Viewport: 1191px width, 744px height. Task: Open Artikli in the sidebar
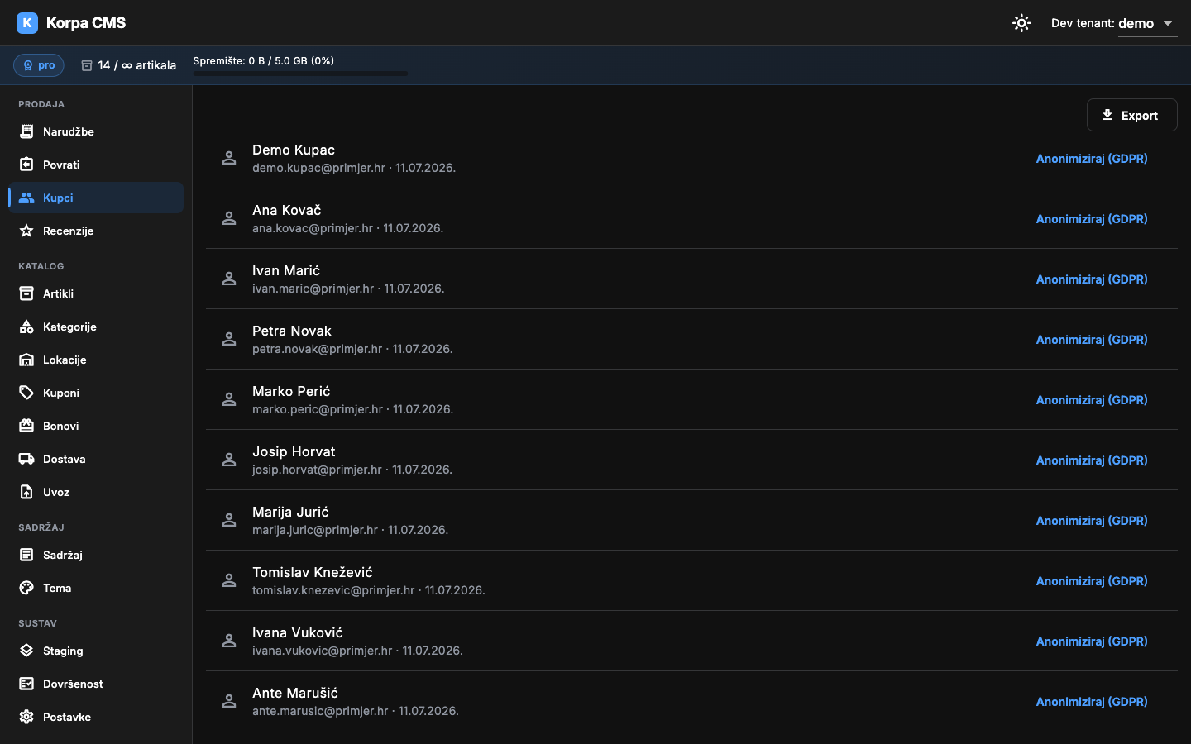pos(96,293)
